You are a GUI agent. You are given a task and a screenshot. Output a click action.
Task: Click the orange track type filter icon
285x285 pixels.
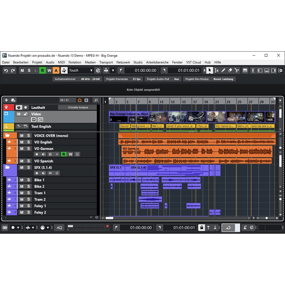(x=79, y=100)
